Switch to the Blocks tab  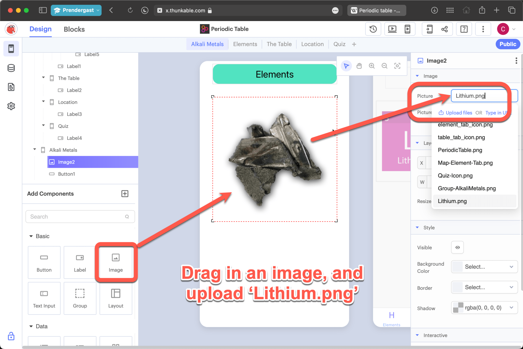point(74,29)
